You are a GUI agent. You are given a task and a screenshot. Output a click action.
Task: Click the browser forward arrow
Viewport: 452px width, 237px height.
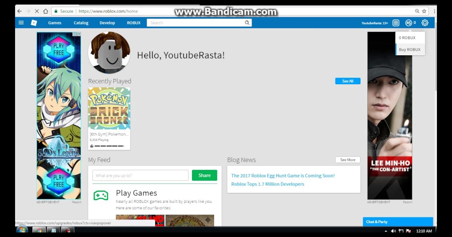click(x=28, y=11)
